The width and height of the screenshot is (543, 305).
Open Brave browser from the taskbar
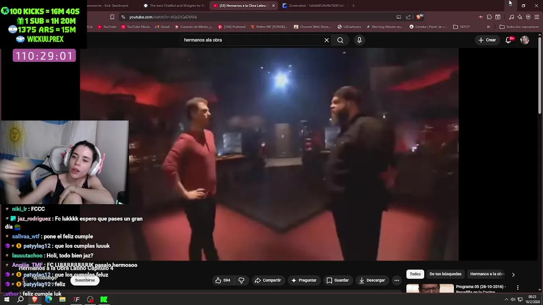35,299
